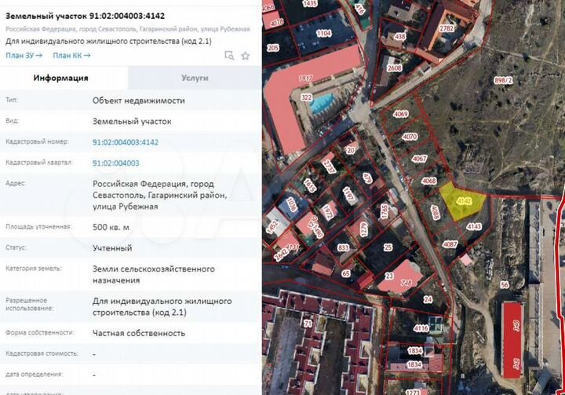This screenshot has width=565, height=395.
Task: Switch to the Информация tab
Action: (x=60, y=78)
